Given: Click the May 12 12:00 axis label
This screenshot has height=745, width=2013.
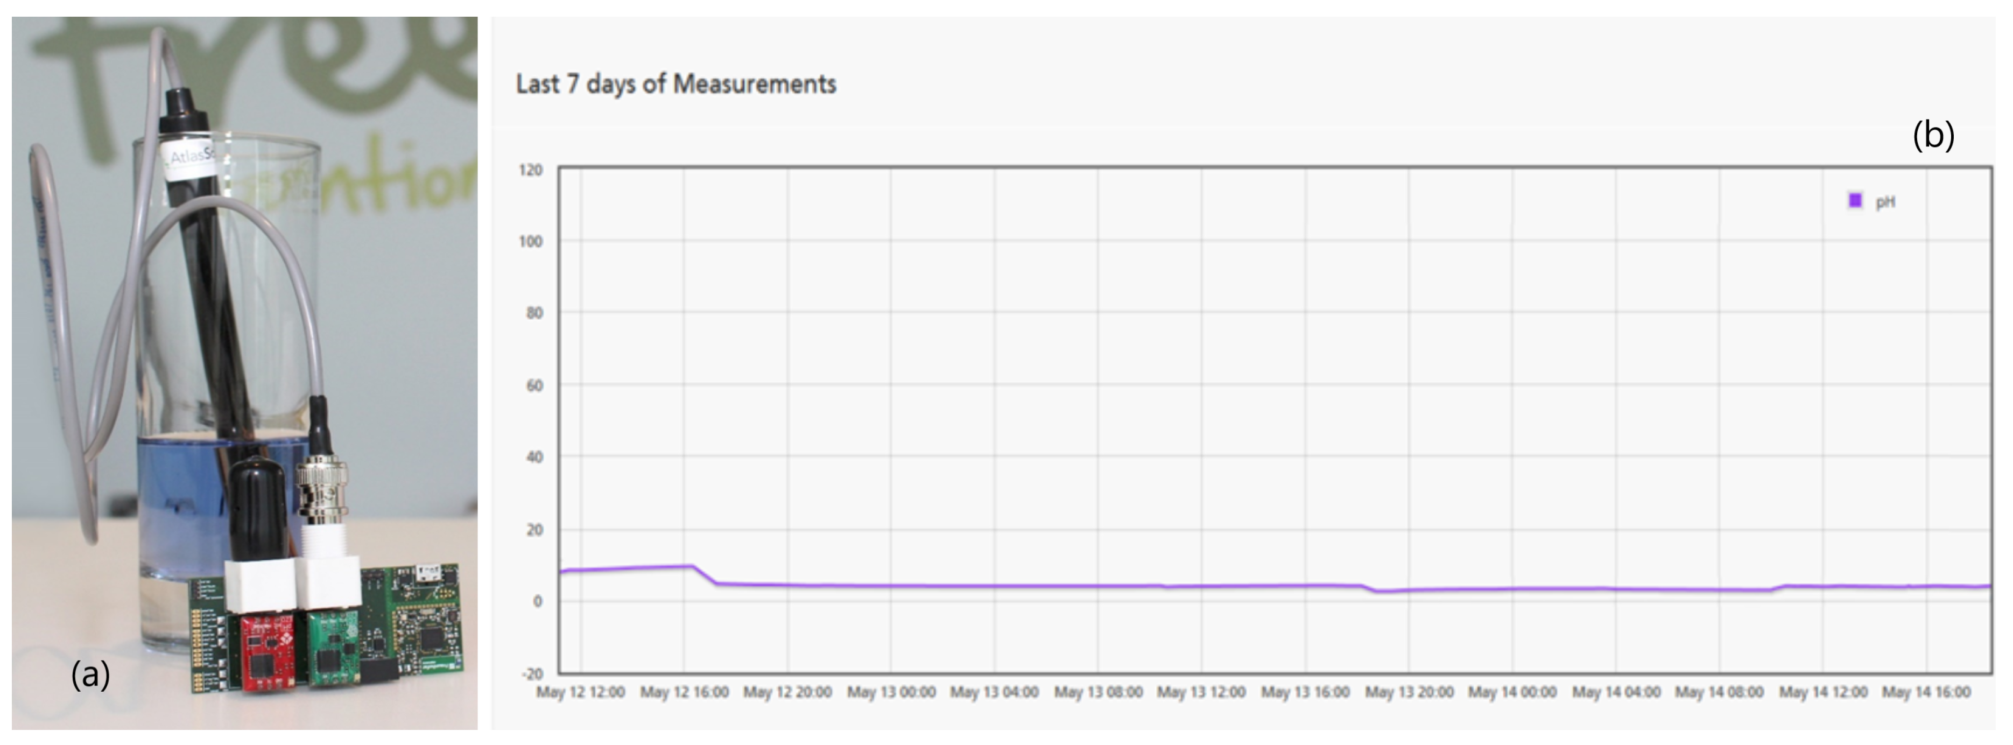Looking at the screenshot, I should [x=580, y=693].
